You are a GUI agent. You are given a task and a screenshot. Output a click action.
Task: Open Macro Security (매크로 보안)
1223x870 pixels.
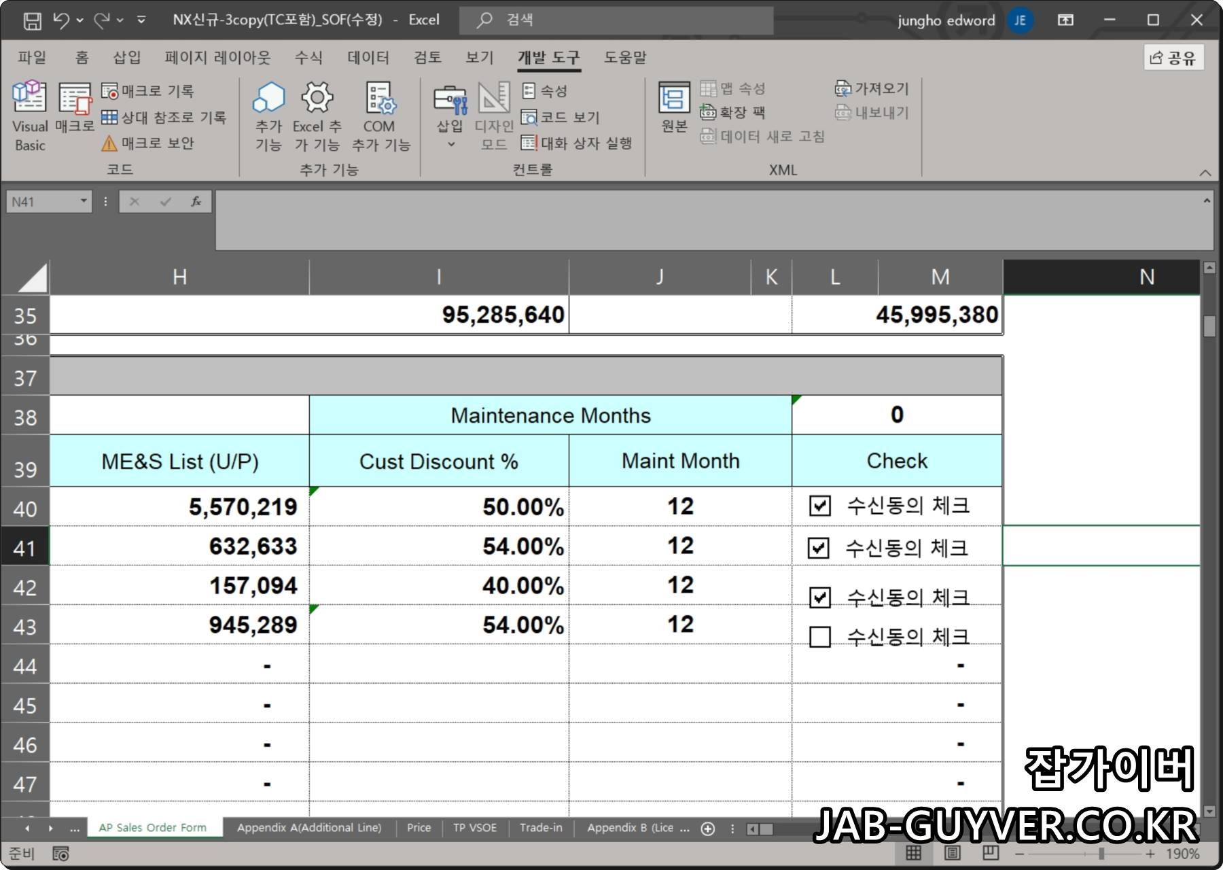click(147, 143)
